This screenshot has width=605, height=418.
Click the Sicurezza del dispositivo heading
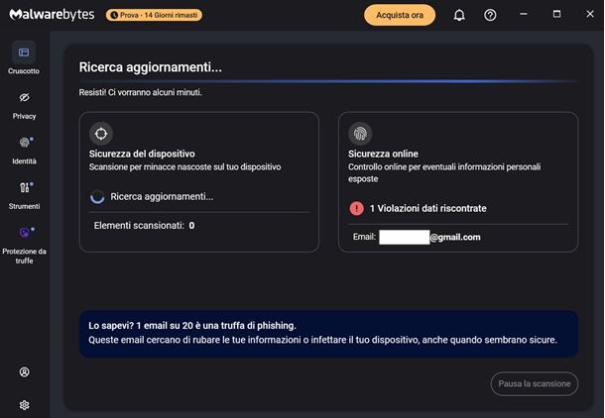142,154
